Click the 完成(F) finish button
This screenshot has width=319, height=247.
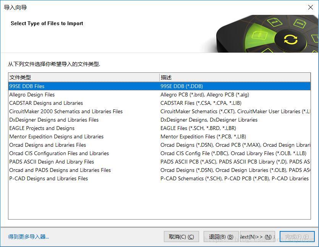point(297,236)
